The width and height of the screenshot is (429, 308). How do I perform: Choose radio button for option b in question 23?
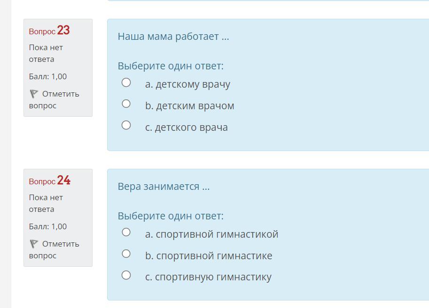click(126, 104)
